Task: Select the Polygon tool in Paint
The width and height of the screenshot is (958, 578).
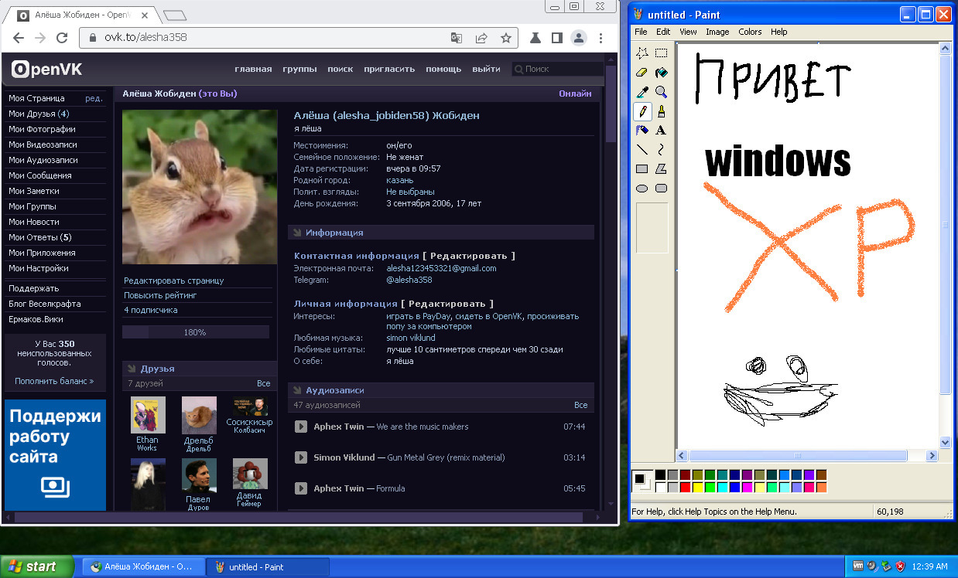Action: tap(662, 169)
